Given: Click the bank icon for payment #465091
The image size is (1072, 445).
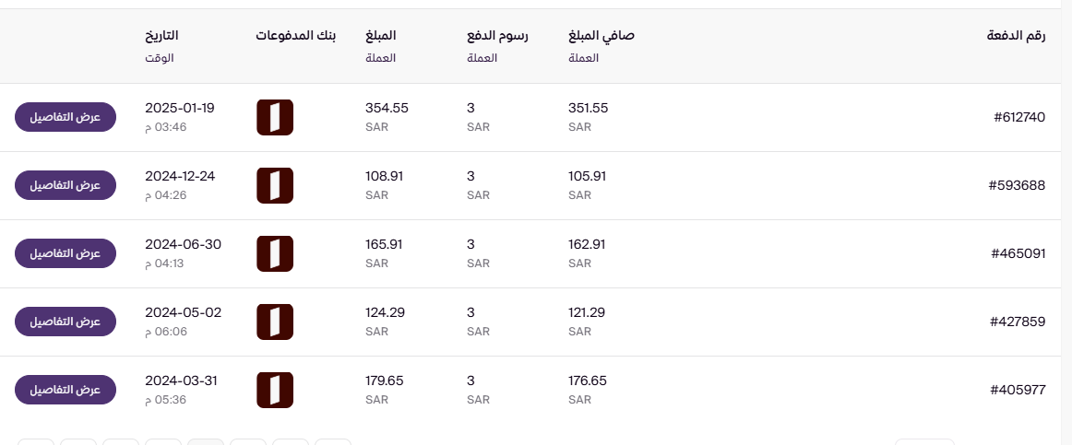Looking at the screenshot, I should 274,254.
